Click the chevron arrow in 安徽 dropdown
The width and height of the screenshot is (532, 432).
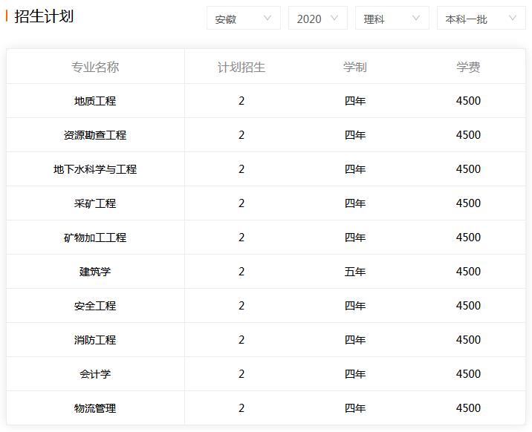coord(267,18)
